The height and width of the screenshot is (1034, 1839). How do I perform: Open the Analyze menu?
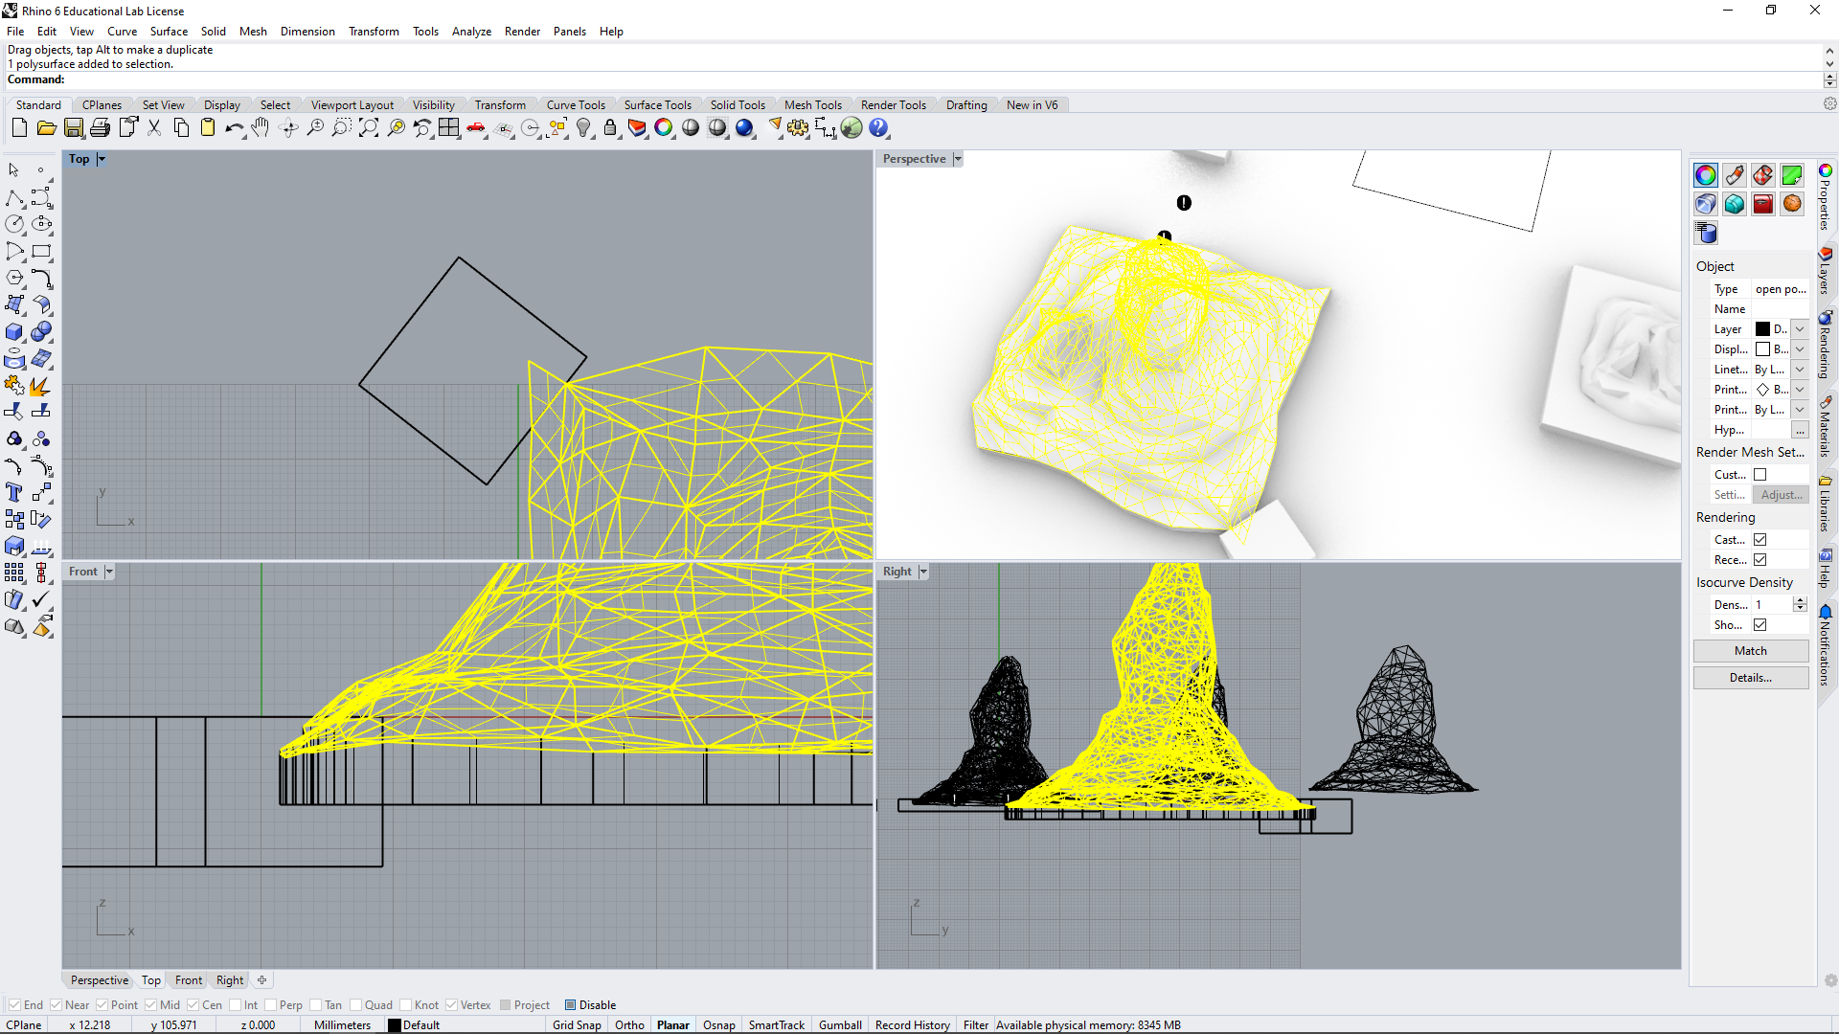coord(471,32)
